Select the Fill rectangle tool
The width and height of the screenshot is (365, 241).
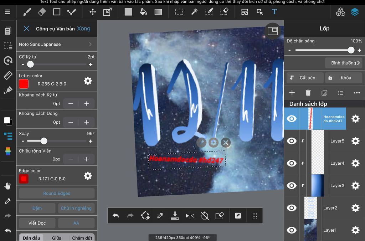[128, 12]
